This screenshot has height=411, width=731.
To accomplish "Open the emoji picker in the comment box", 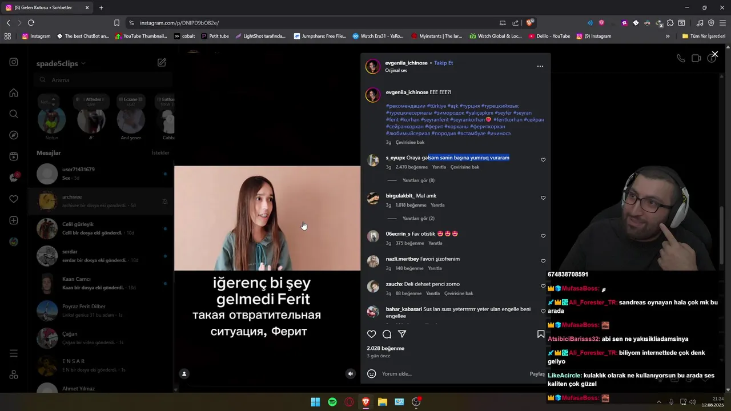I will (371, 374).
